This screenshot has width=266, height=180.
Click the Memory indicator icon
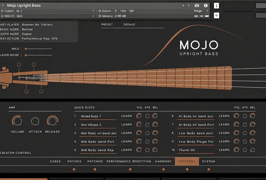point(99,16)
